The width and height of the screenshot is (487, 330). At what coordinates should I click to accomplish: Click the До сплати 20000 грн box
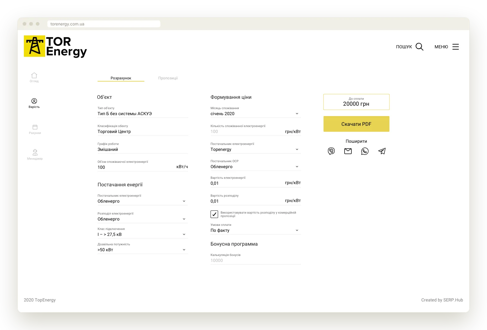tap(356, 102)
